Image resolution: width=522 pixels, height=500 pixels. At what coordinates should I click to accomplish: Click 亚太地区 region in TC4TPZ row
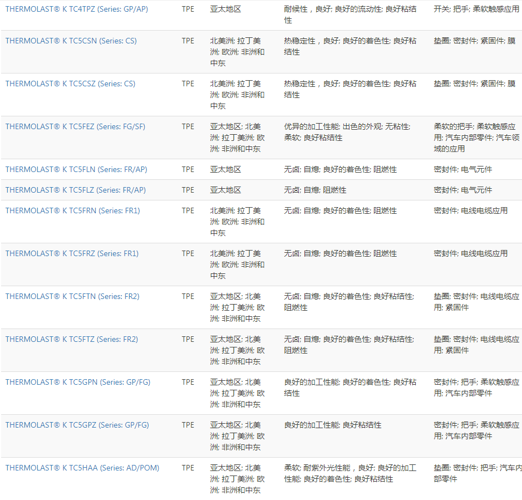tap(226, 9)
